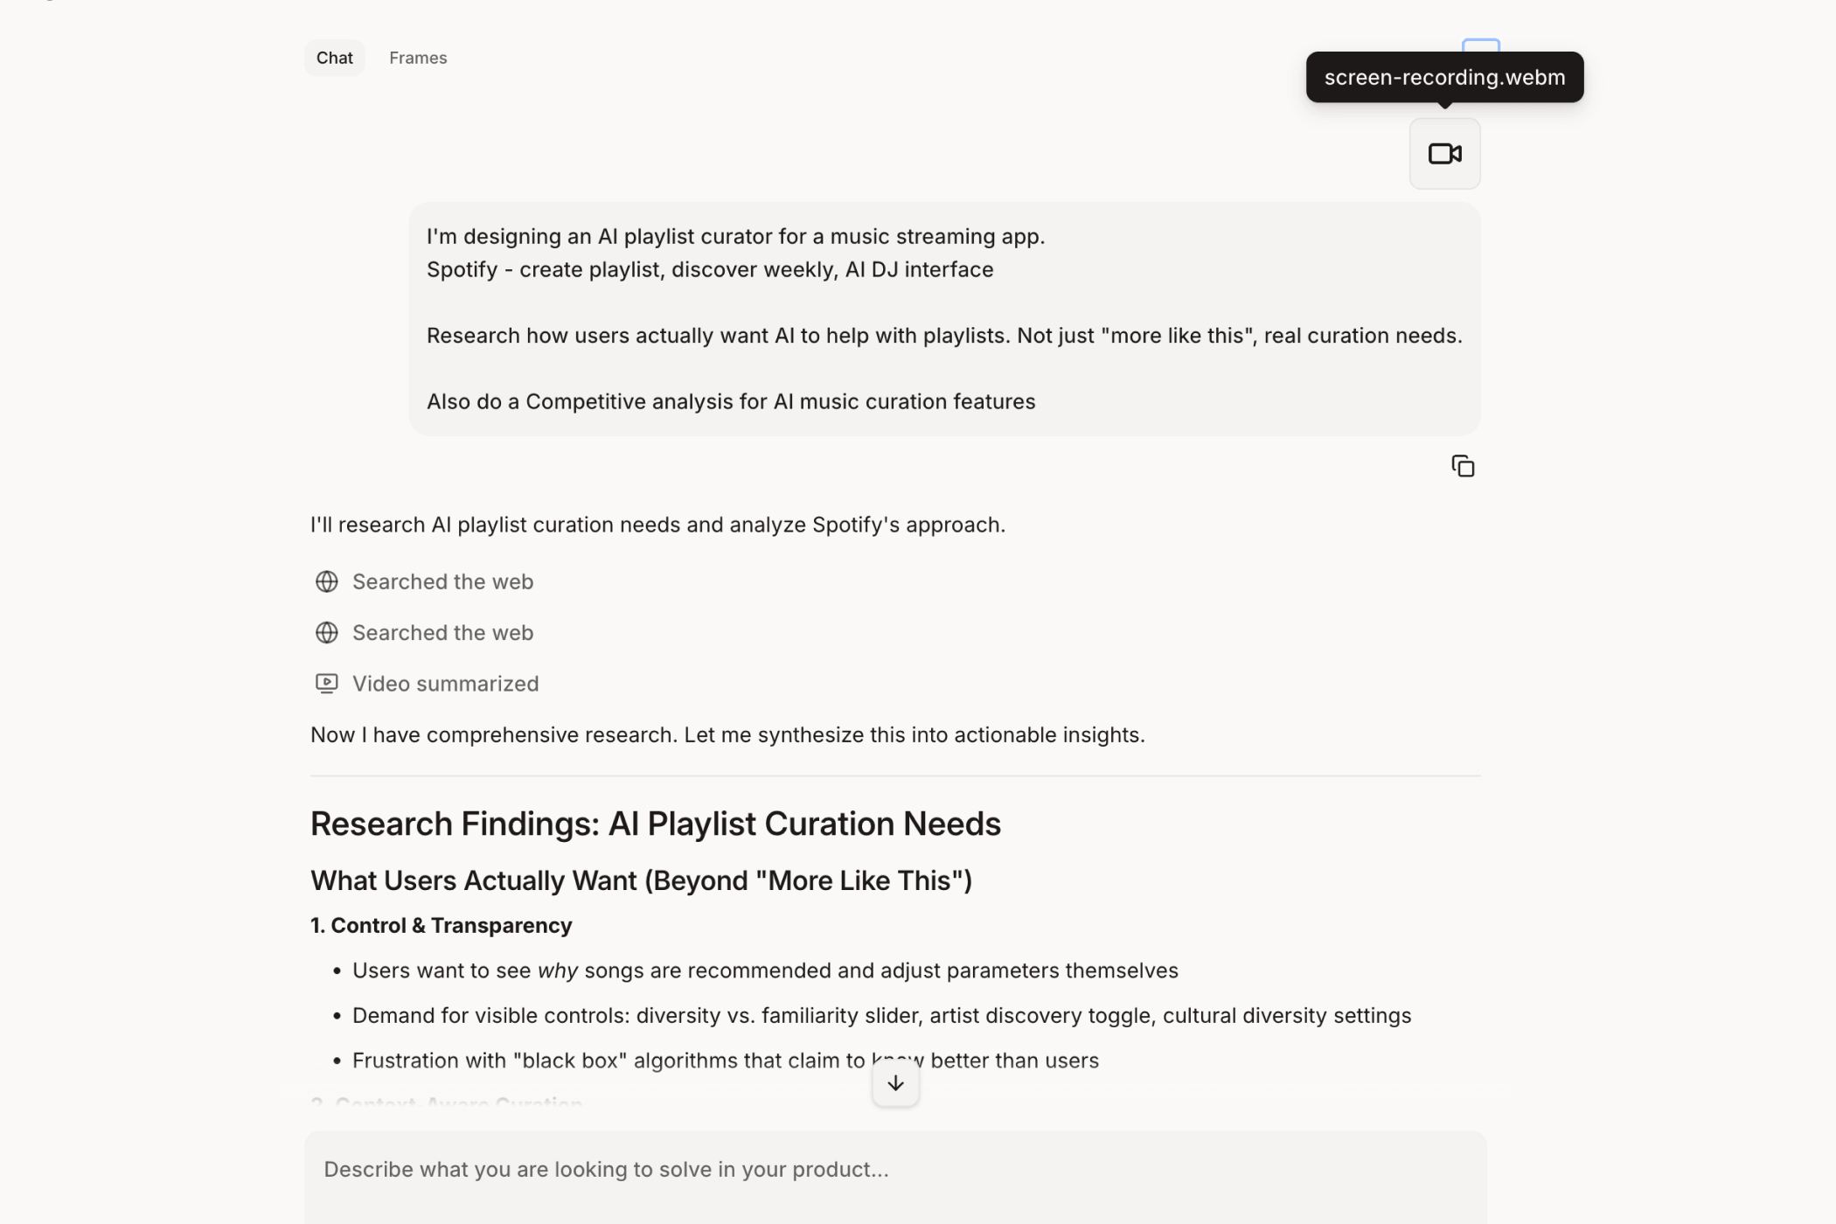Switch to the Frames tab
The height and width of the screenshot is (1224, 1836).
(417, 58)
